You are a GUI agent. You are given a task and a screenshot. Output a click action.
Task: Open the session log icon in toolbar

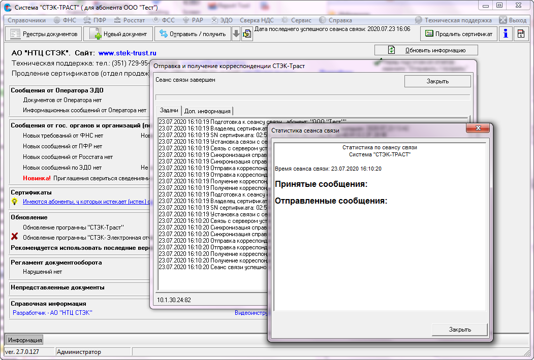click(247, 34)
